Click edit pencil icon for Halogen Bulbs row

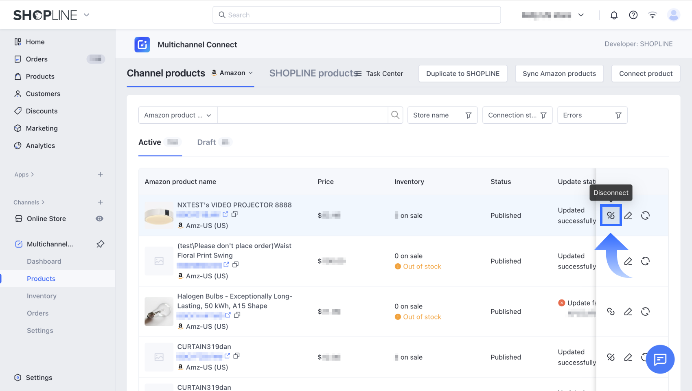coord(628,312)
